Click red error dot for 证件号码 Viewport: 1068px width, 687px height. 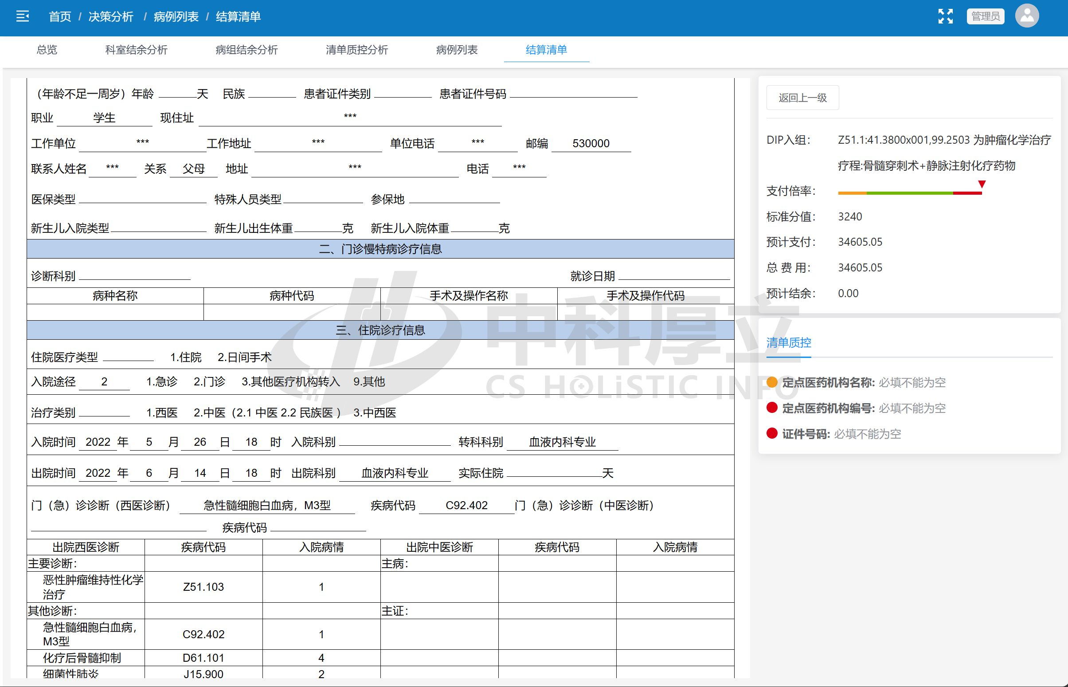[772, 433]
